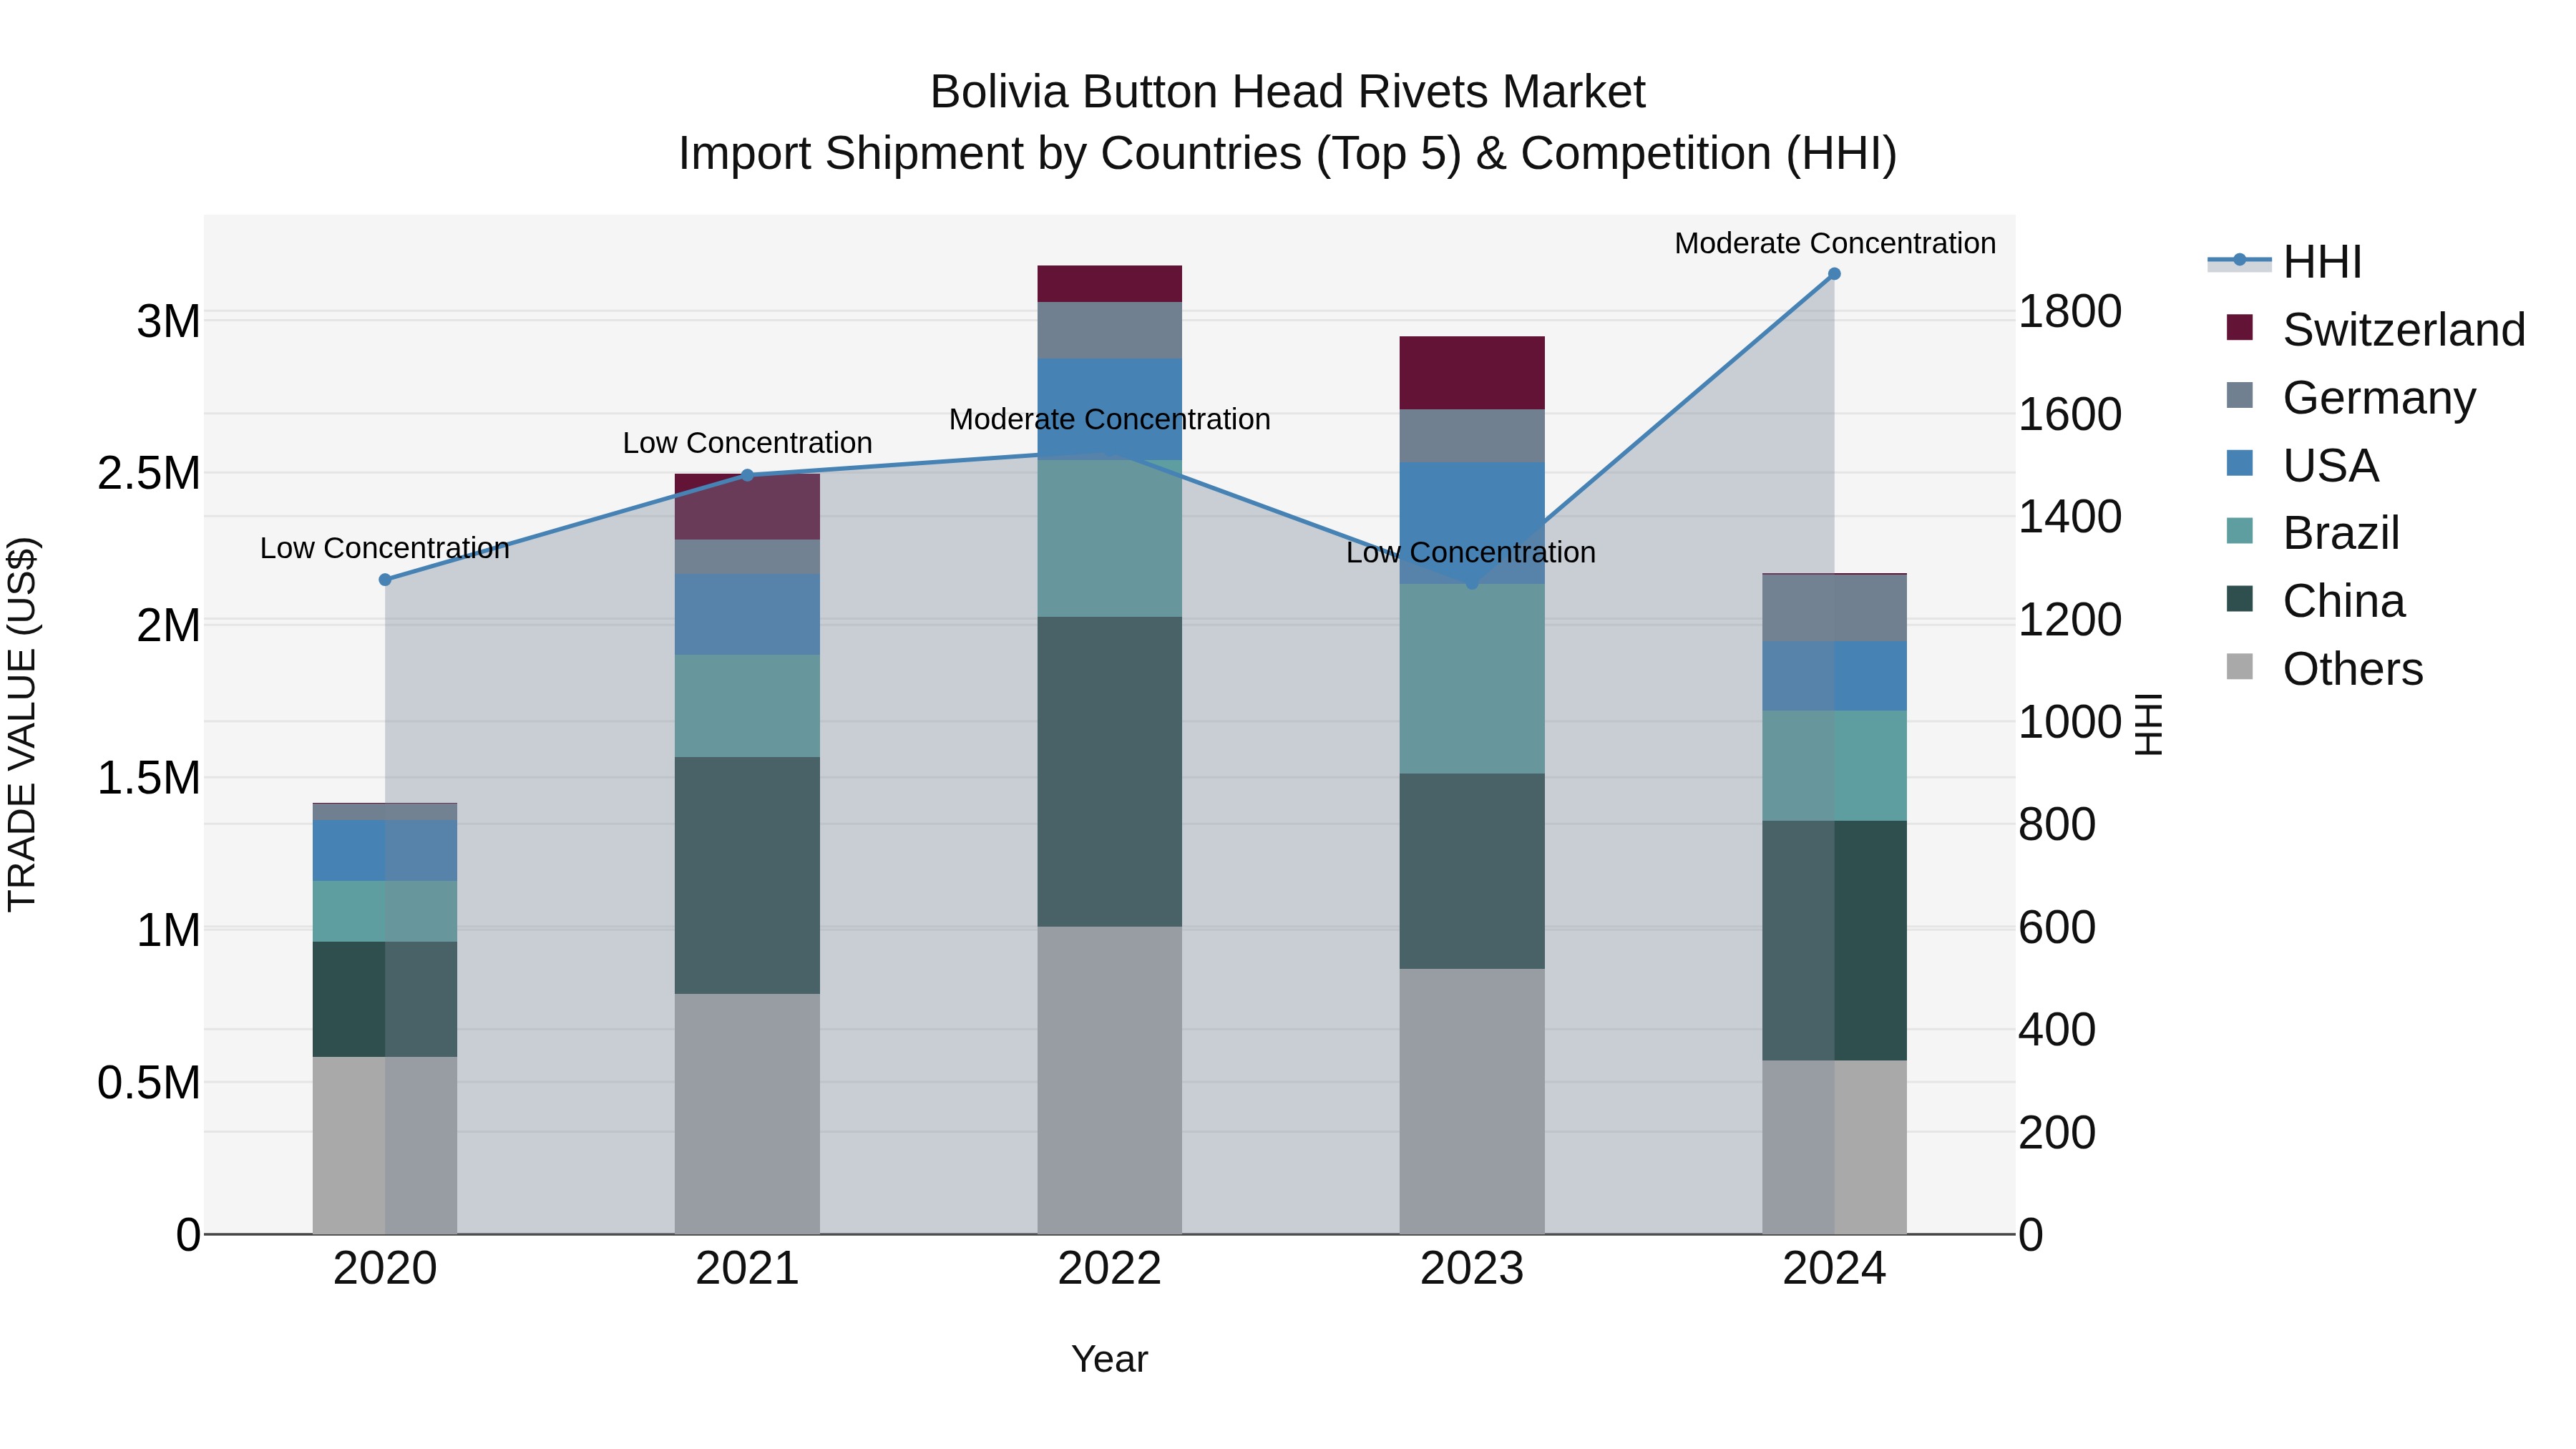
Task: Toggle Switzerland series in the legend
Action: pyautogui.click(x=2376, y=330)
